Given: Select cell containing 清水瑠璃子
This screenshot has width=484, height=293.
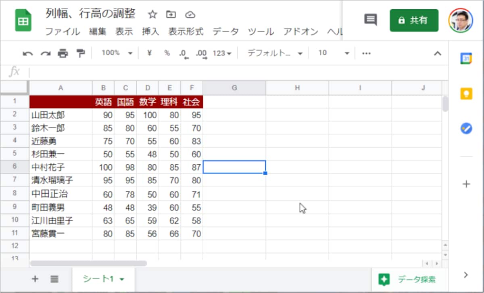Looking at the screenshot, I should [x=61, y=180].
